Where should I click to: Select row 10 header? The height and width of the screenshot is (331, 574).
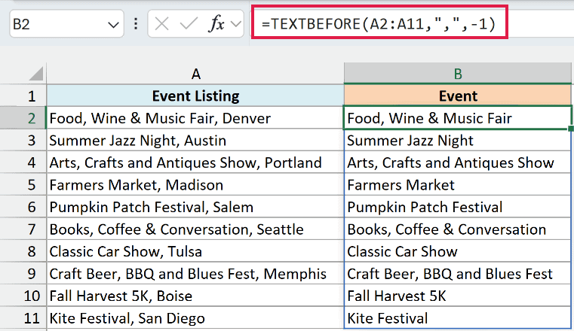click(x=23, y=296)
